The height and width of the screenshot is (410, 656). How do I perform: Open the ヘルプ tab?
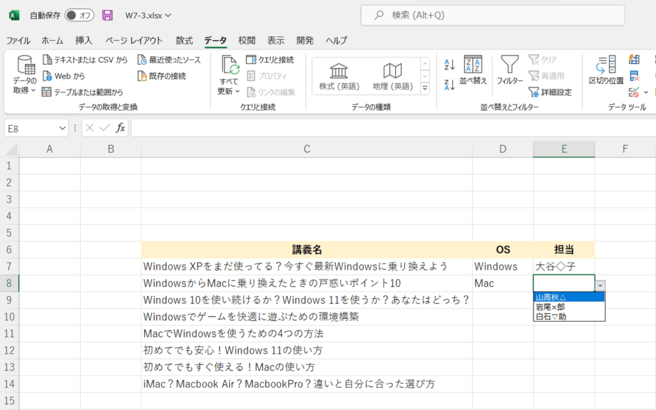(336, 40)
